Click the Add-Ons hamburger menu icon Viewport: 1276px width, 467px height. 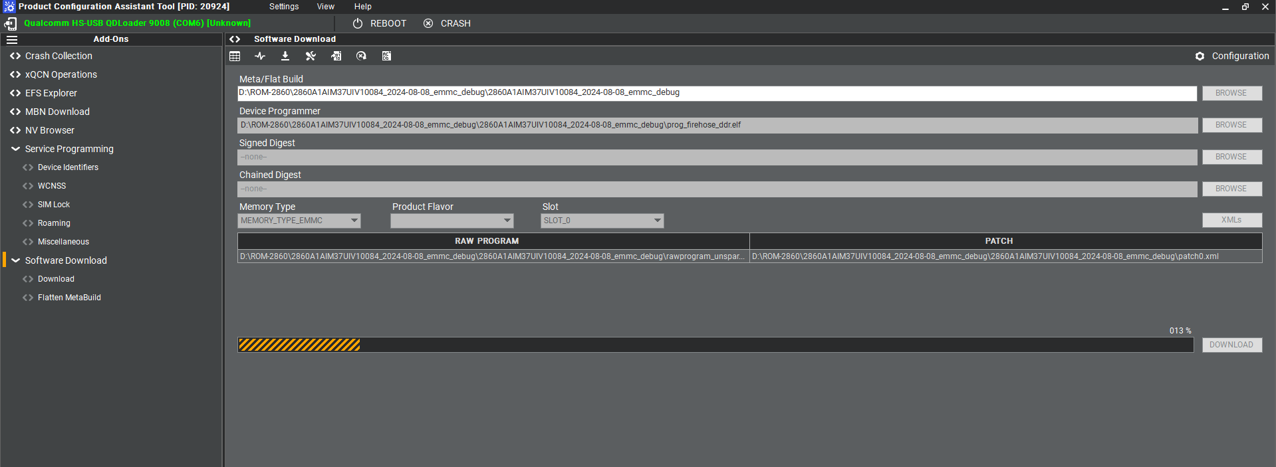[x=12, y=39]
